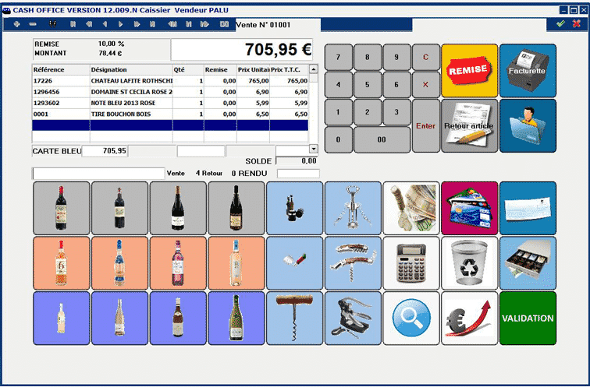Open the cash drawer

click(528, 262)
